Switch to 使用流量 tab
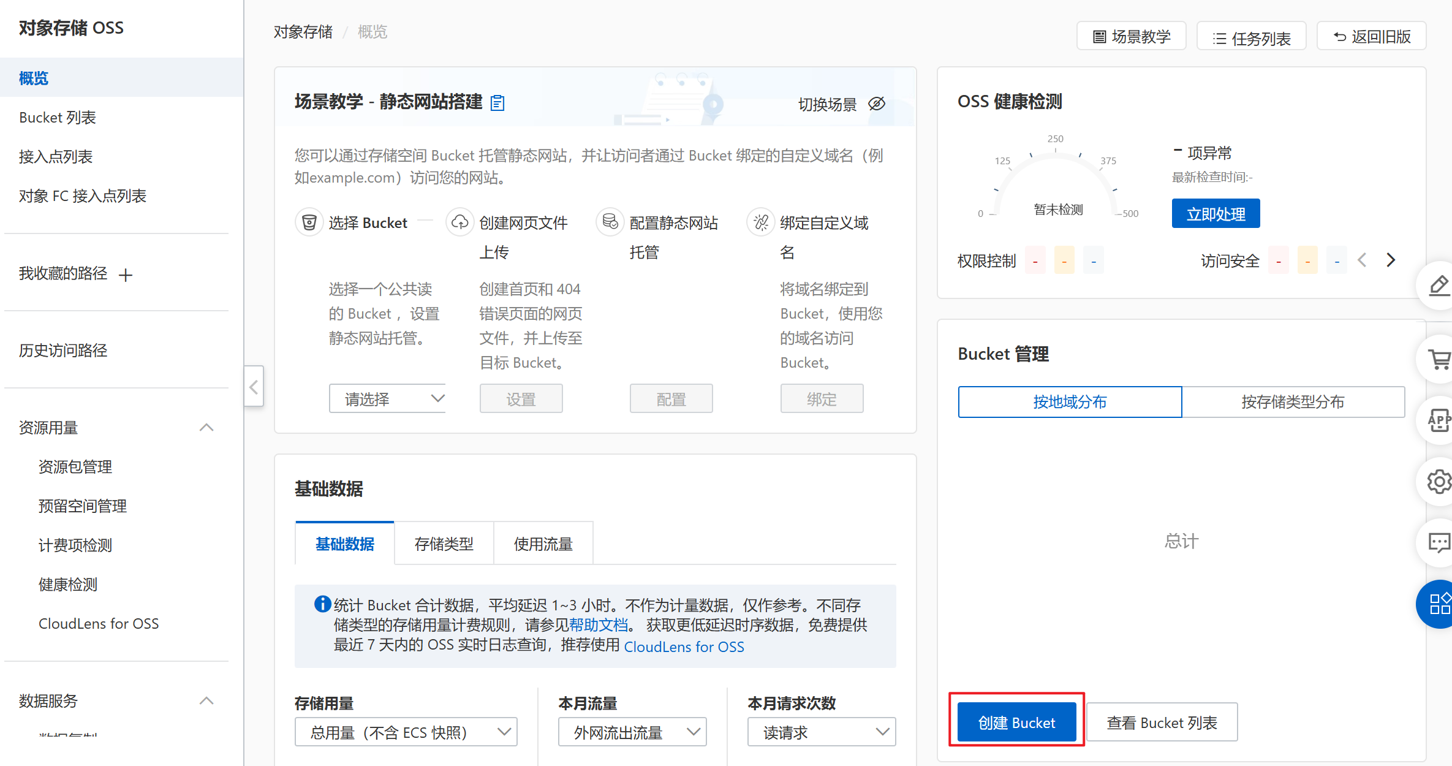Image resolution: width=1452 pixels, height=766 pixels. tap(543, 544)
